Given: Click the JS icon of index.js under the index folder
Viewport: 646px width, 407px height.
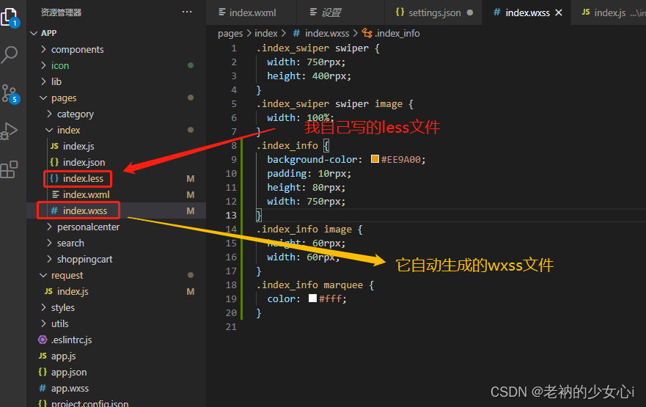Looking at the screenshot, I should (54, 146).
